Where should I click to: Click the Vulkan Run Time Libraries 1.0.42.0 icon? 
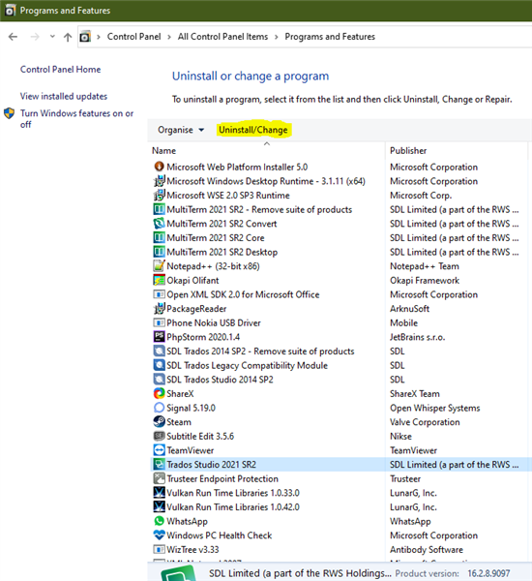click(x=159, y=506)
